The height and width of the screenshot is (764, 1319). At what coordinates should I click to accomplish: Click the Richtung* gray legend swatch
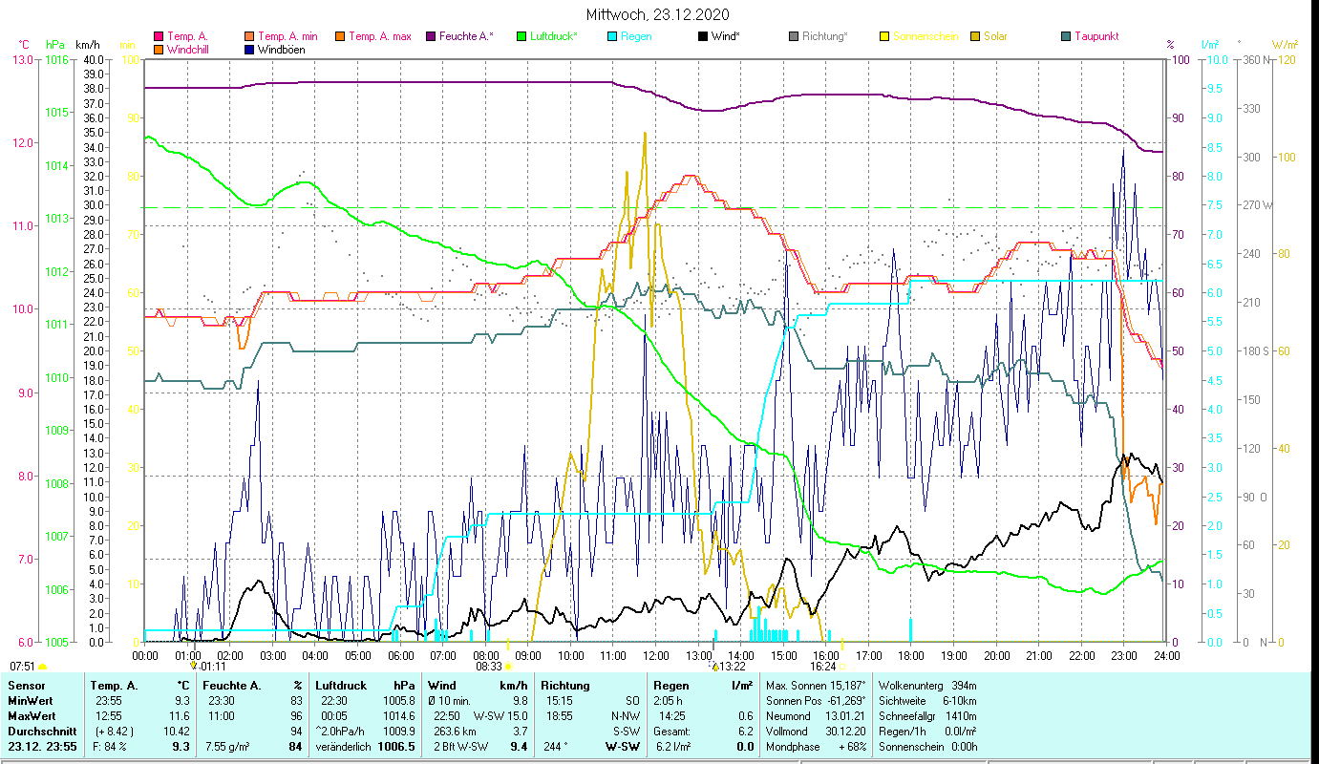793,37
